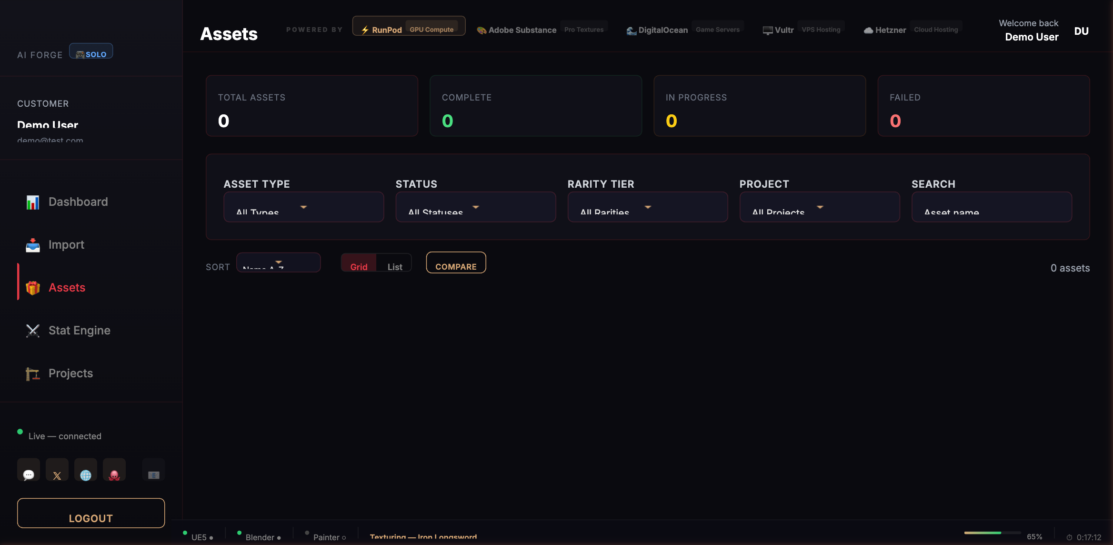This screenshot has height=545, width=1113.
Task: Open Stat Engine with crossed swords icon
Action: (79, 331)
